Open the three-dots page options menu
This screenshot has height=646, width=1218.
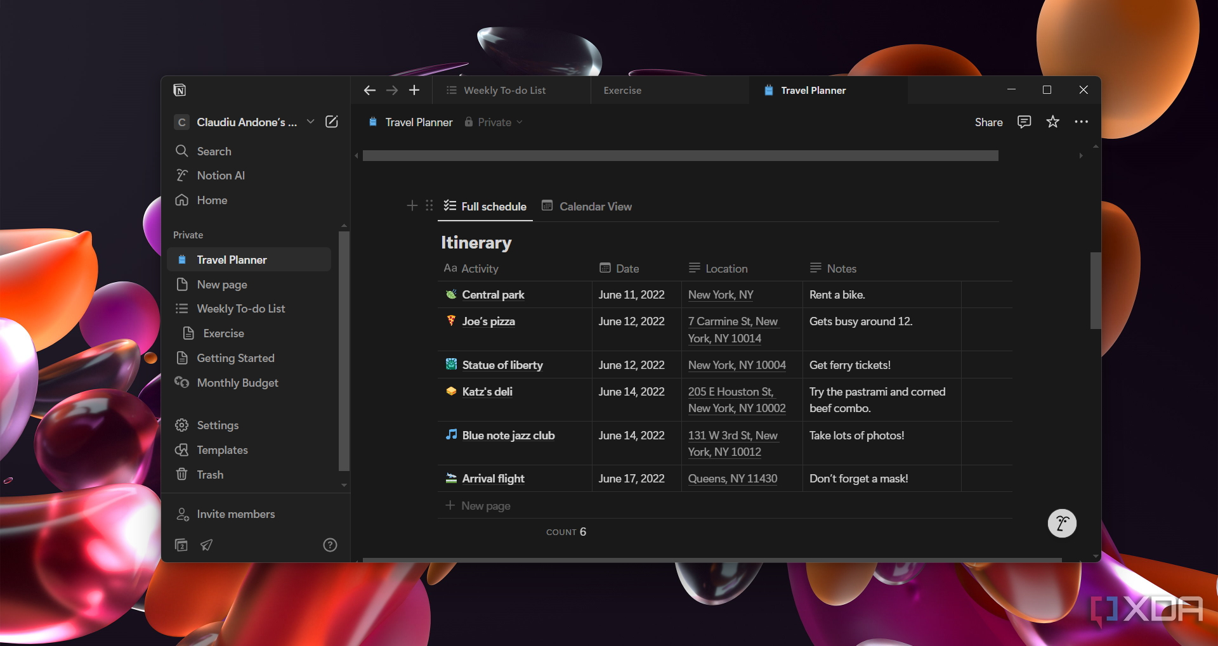(1081, 122)
